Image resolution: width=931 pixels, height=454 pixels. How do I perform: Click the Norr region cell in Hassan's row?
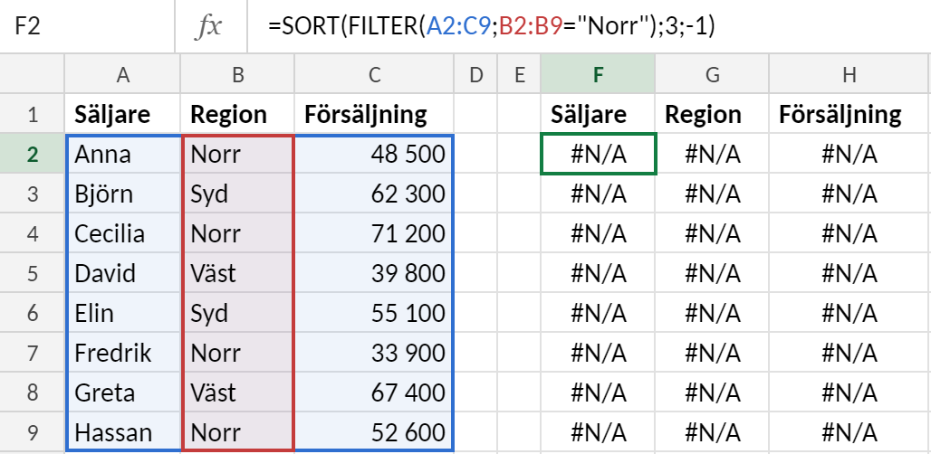[x=237, y=432]
